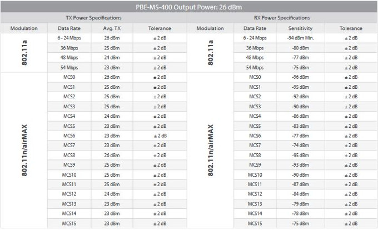Click the TX table 'Data Rate' header

pos(69,28)
